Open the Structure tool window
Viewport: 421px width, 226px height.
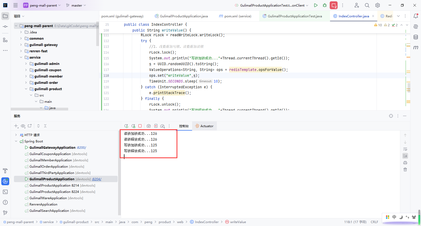pyautogui.click(x=5, y=40)
